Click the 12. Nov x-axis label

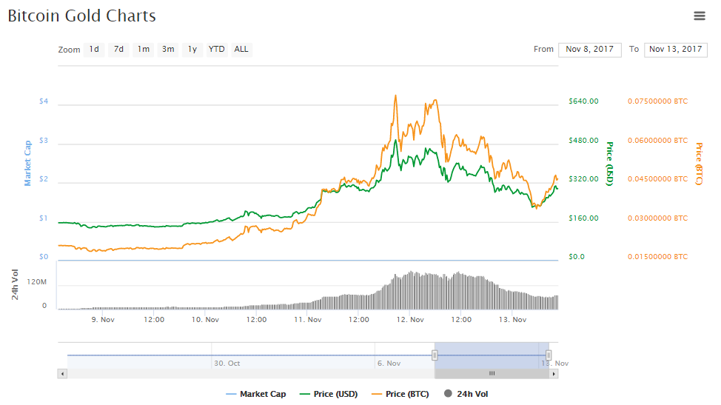(410, 320)
